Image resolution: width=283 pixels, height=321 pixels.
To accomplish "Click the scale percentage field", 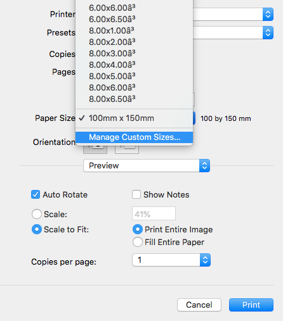I will (154, 213).
